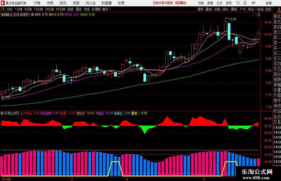281x181 pixels.
Task: Switch to 1分钟 period tab
Action: click(18, 9)
